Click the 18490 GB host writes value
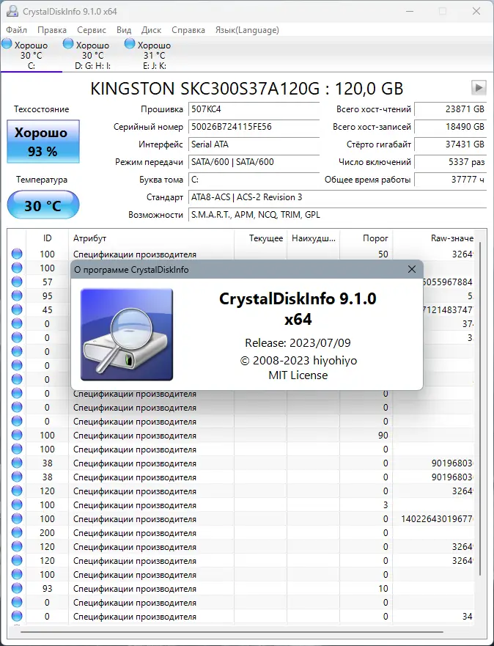The image size is (494, 646). pyautogui.click(x=450, y=127)
